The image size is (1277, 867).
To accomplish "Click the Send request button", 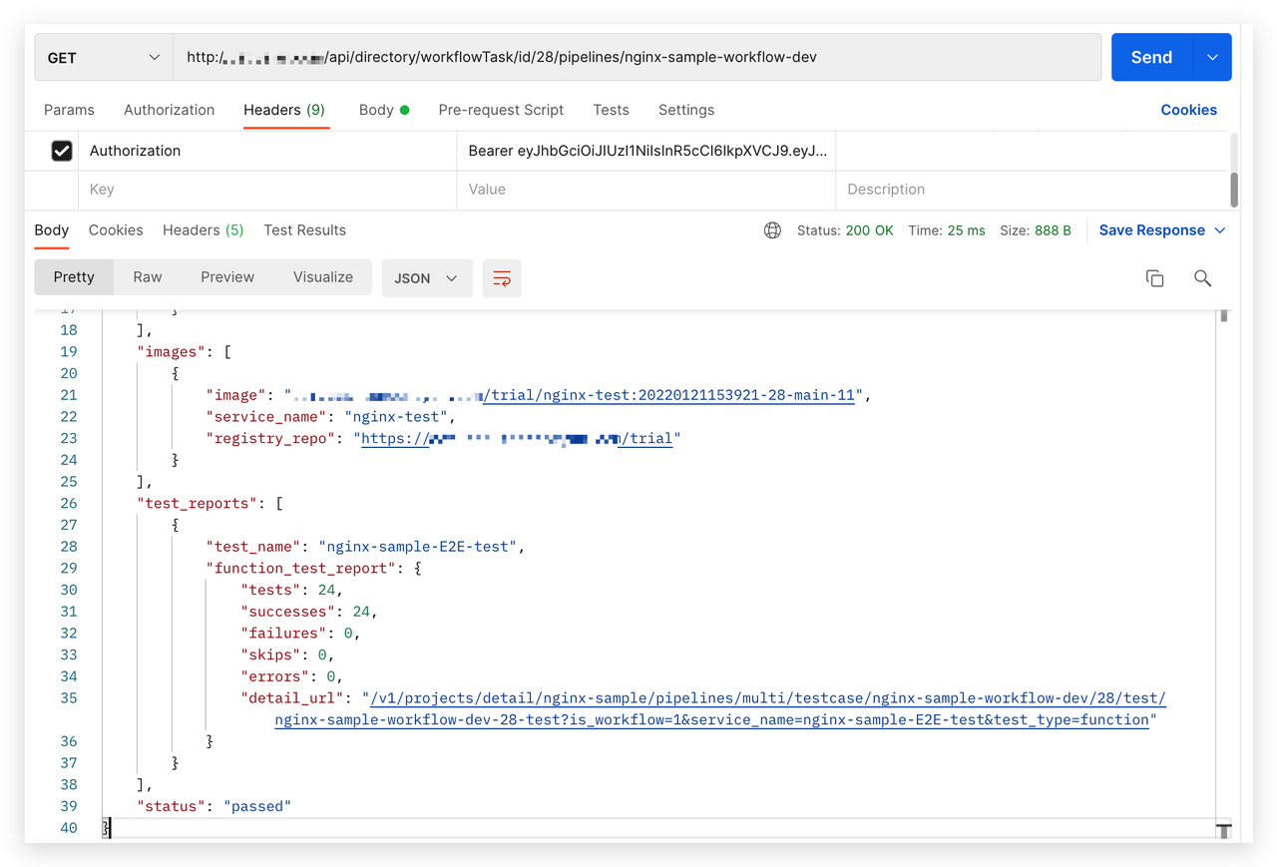I will [1151, 58].
